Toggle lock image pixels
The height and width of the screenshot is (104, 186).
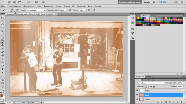[149, 87]
